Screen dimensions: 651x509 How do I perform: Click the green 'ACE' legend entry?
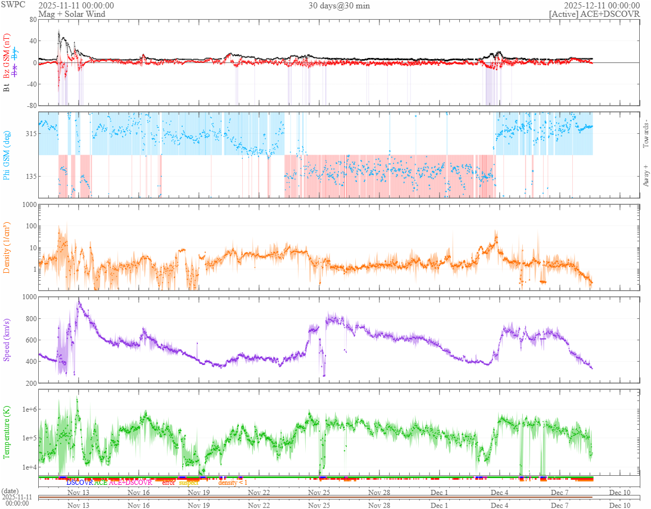[x=101, y=483]
